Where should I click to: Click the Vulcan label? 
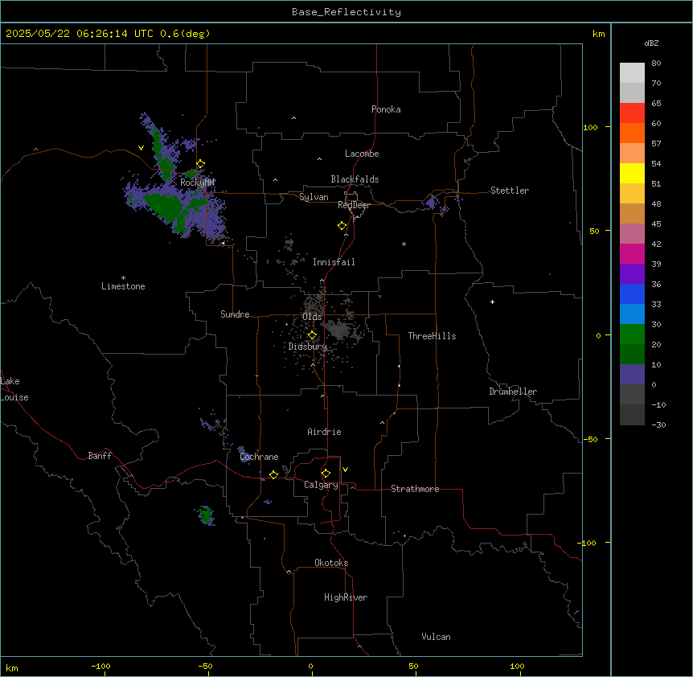[437, 637]
